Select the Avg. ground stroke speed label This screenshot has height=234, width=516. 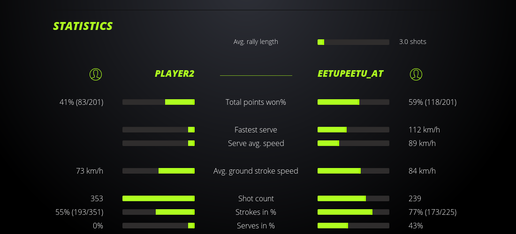tap(256, 171)
